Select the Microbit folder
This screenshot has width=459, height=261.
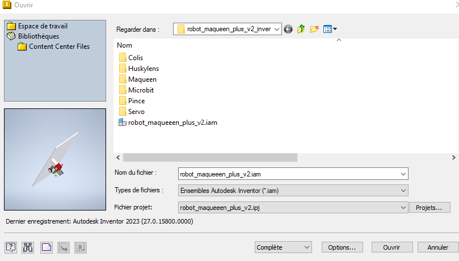pyautogui.click(x=141, y=90)
